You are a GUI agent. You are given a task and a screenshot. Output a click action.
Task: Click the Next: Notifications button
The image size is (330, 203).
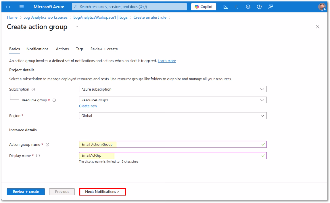click(102, 192)
